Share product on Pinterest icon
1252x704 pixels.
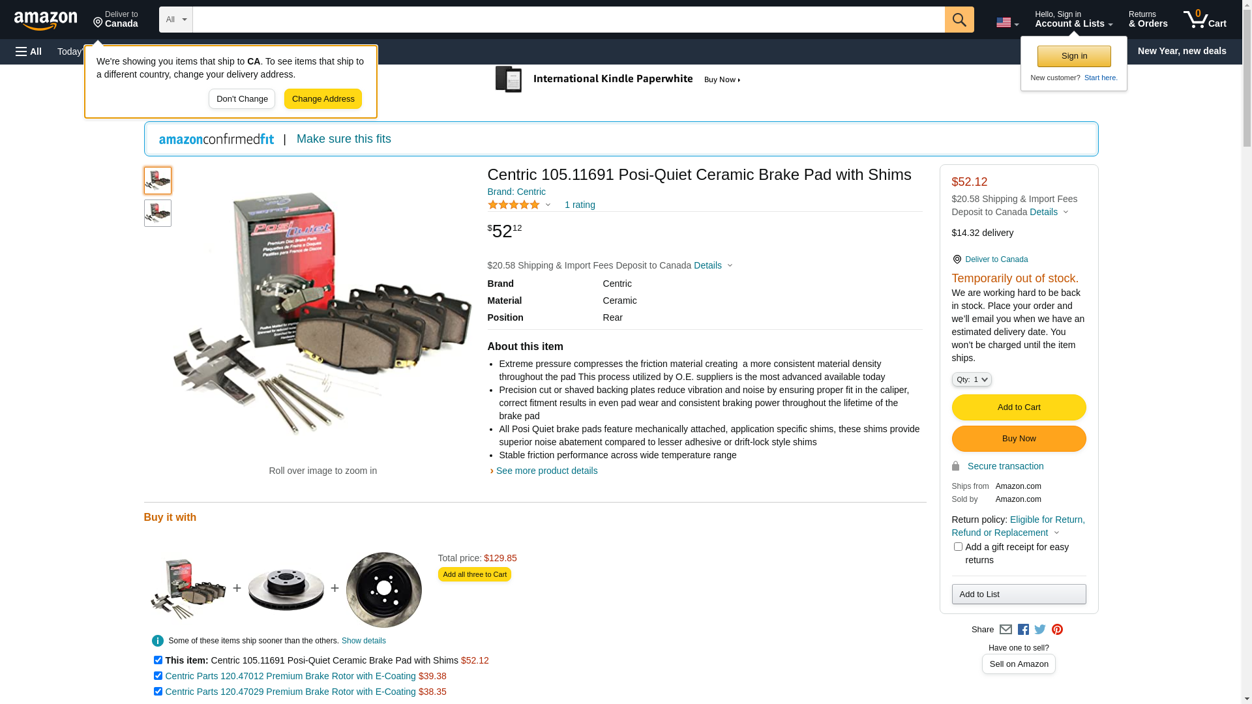point(1057,630)
